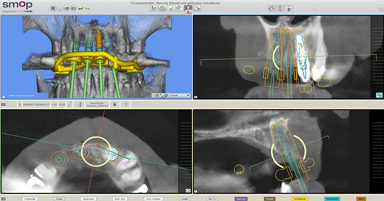The height and width of the screenshot is (201, 384).
Task: Toggle the padlock lock icon
Action: [x=115, y=105]
